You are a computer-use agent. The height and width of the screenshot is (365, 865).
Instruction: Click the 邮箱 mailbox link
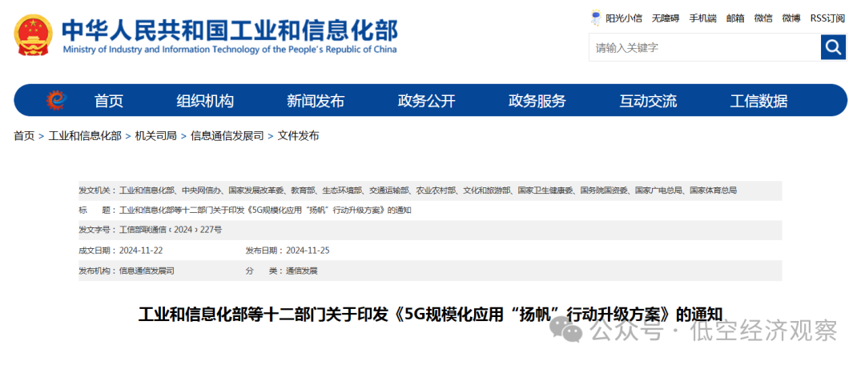(x=735, y=18)
